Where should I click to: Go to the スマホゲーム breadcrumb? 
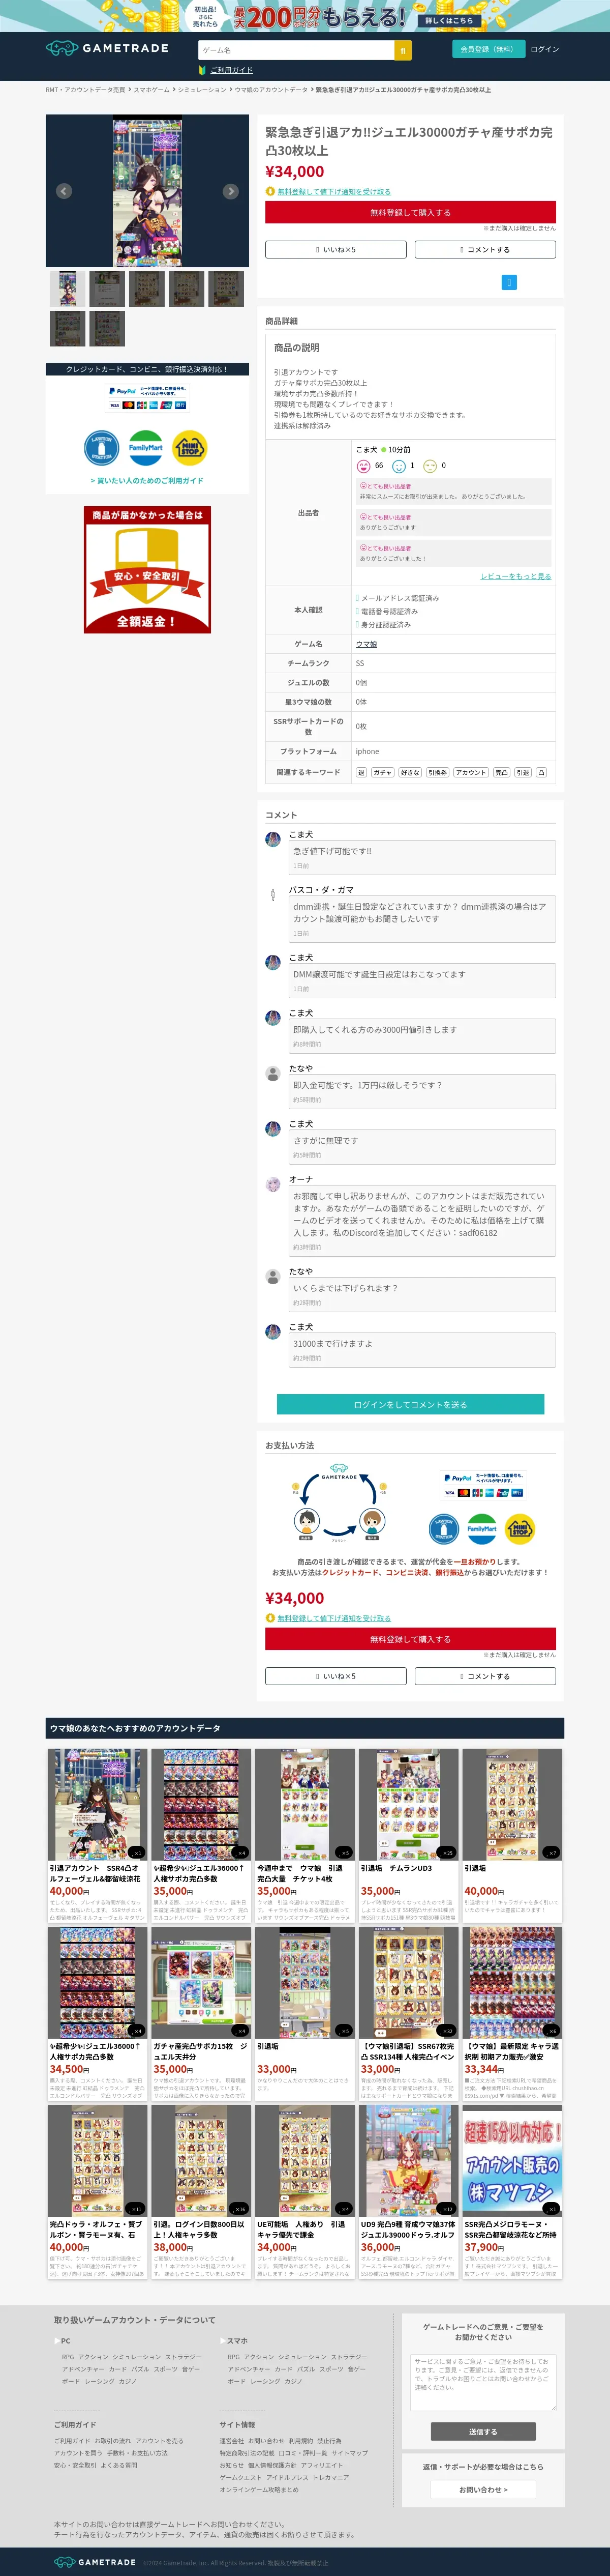pos(152,90)
